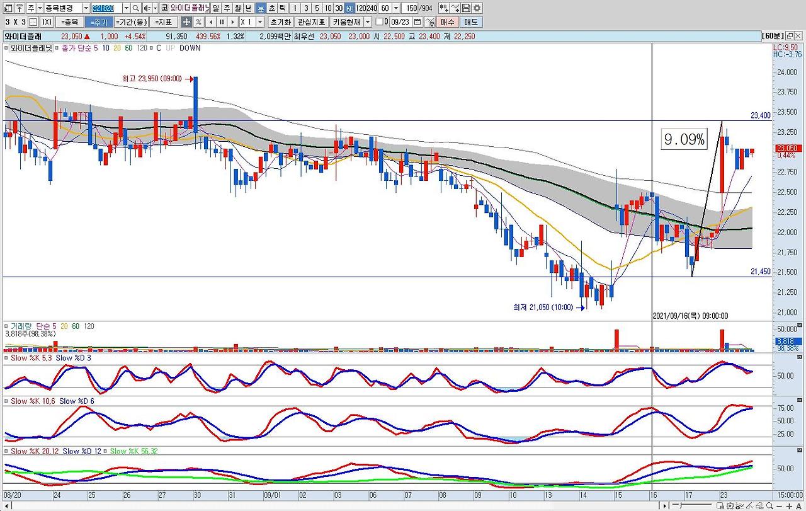Select the 초 (second) period
Screen dimensions: 806x511
(271, 8)
